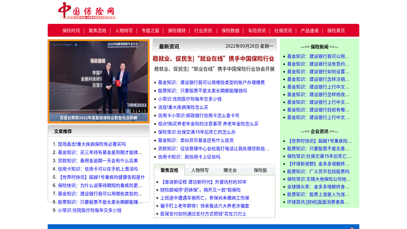The height and width of the screenshot is (229, 407).
Task: Open 信用卡知识：刷信用卡上征信吗
Action: [x=189, y=157]
